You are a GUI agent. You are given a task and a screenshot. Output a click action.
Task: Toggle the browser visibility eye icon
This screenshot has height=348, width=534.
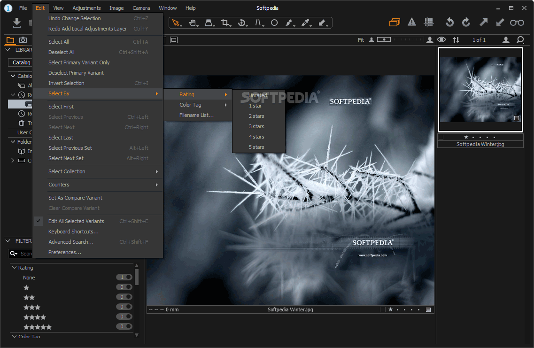(441, 39)
